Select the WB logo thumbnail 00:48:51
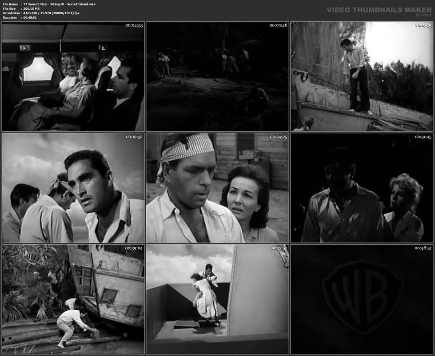The width and height of the screenshot is (435, 356). (x=362, y=299)
